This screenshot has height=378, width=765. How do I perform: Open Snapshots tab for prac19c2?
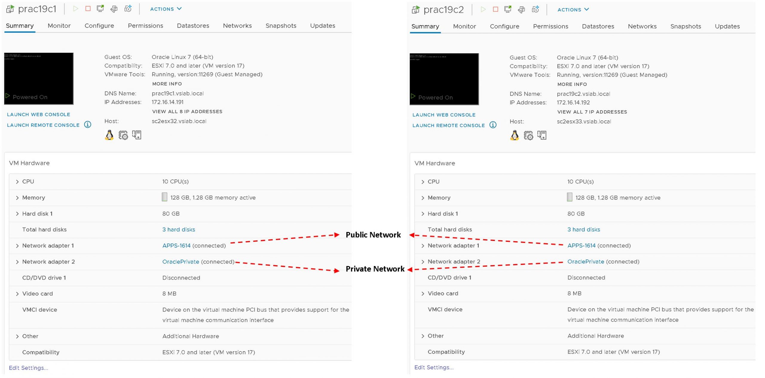coord(685,26)
